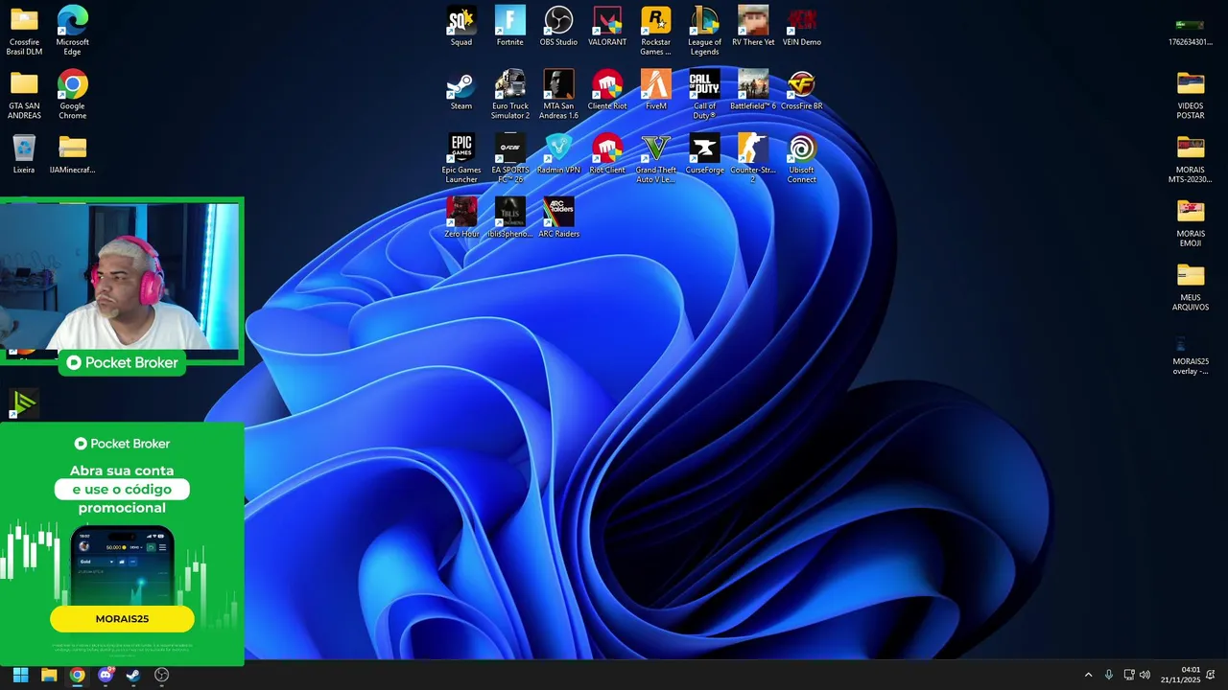Select the Cliente Riot desktop icon
This screenshot has width=1228, height=690.
607,91
